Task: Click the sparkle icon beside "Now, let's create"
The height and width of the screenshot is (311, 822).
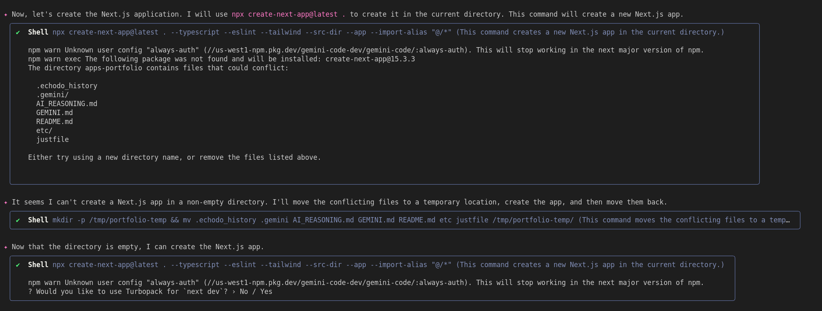Action: pyautogui.click(x=6, y=15)
